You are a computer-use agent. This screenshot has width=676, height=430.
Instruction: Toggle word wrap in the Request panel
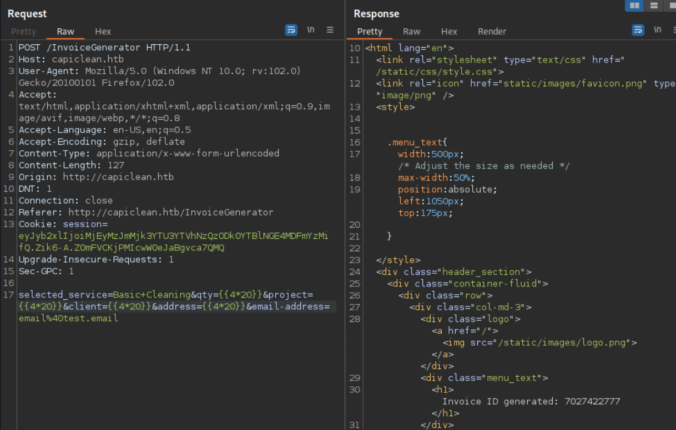pyautogui.click(x=291, y=30)
